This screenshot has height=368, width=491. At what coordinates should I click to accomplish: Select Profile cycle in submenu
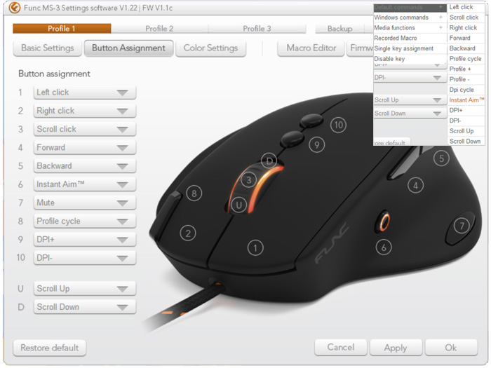[466, 59]
